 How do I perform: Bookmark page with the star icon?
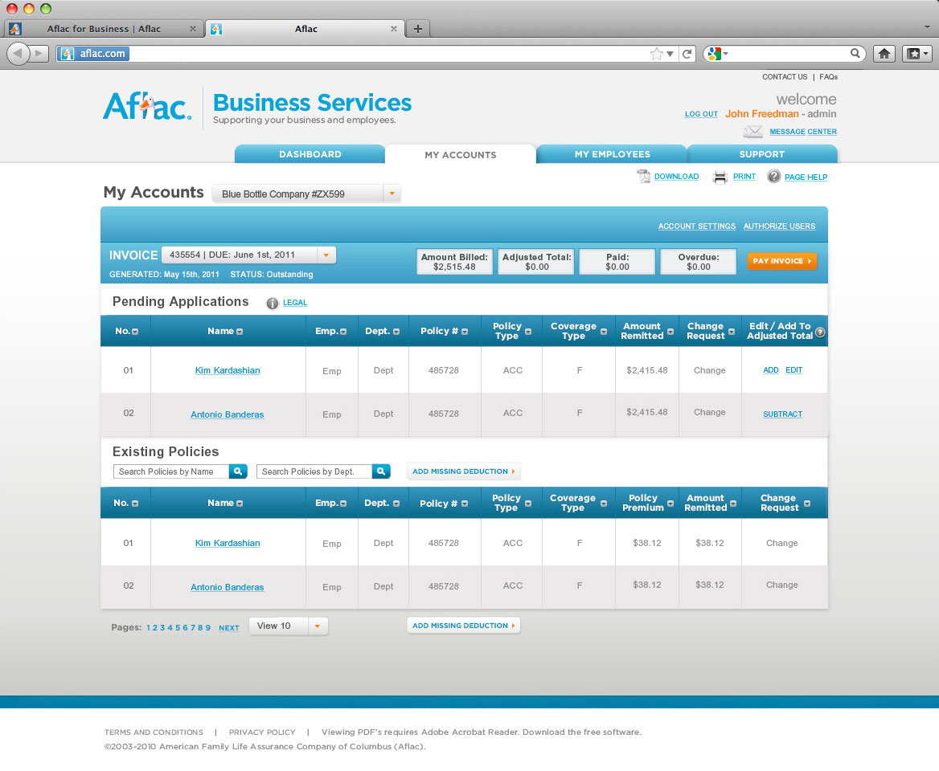click(656, 54)
